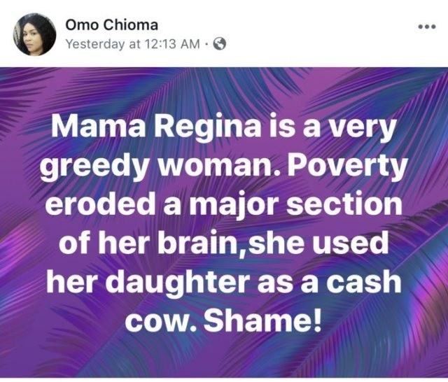Visit the Omo Chioma profile name link
The width and height of the screenshot is (448, 382).
[x=104, y=24]
